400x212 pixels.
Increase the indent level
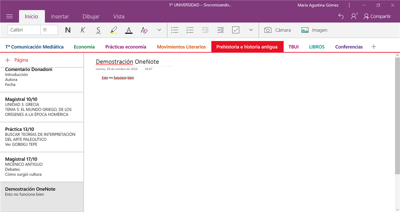coord(220,30)
